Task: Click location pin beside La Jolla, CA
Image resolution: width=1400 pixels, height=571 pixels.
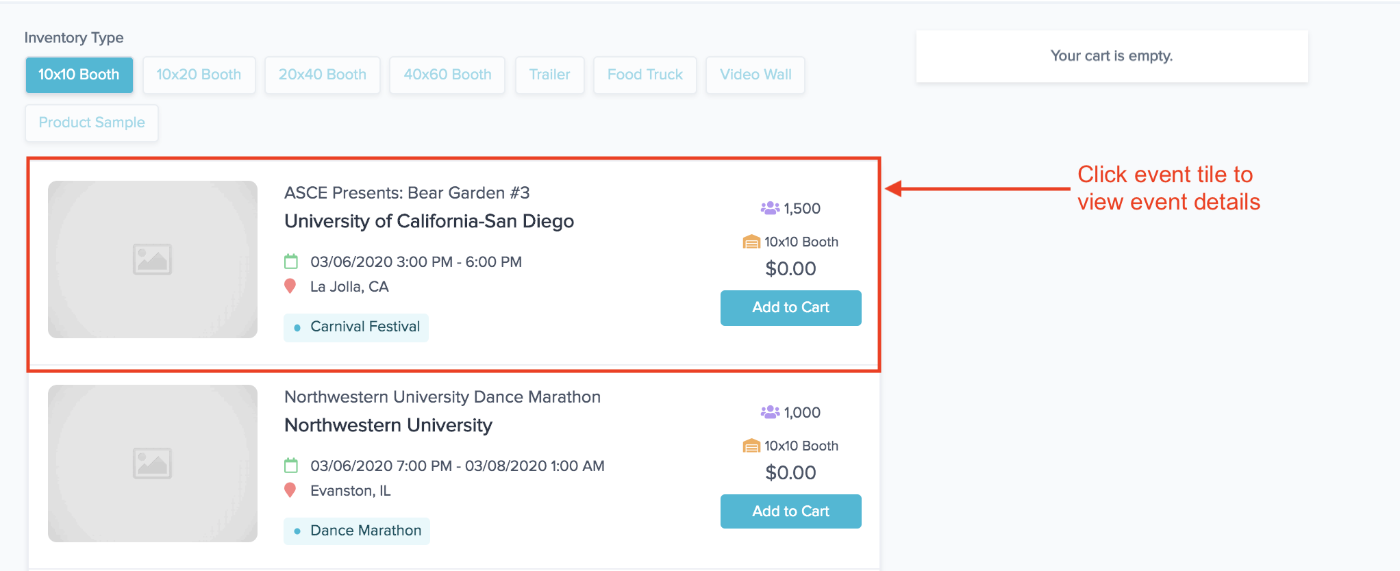Action: click(x=290, y=286)
